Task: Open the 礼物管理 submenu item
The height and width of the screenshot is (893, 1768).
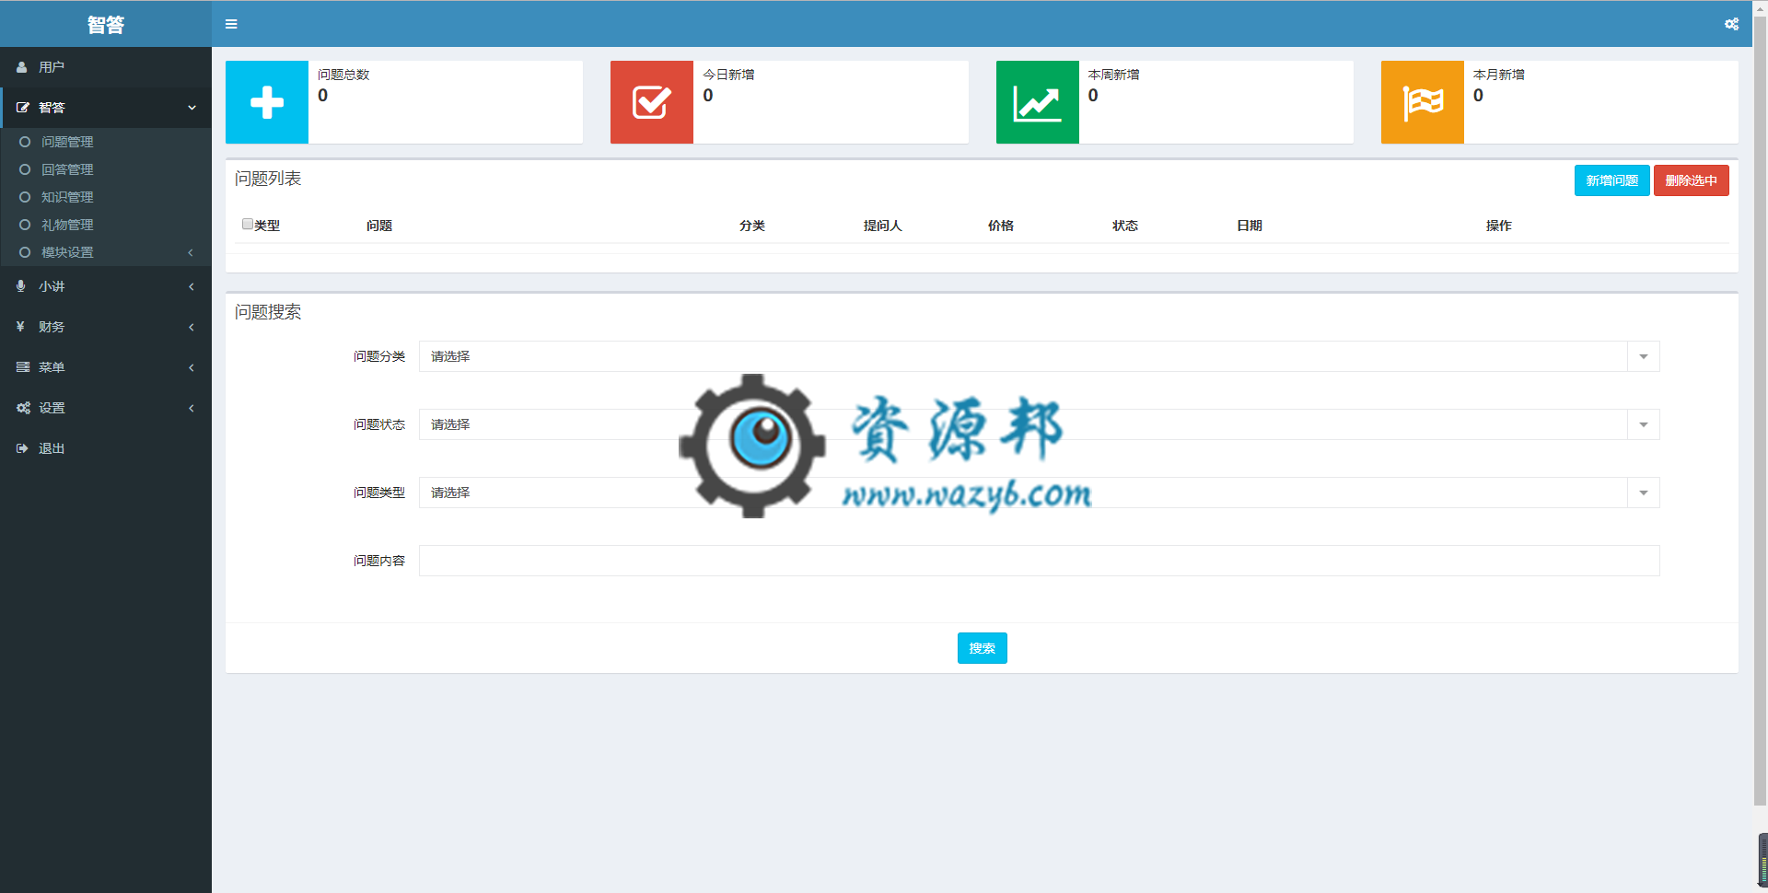Action: coord(106,225)
